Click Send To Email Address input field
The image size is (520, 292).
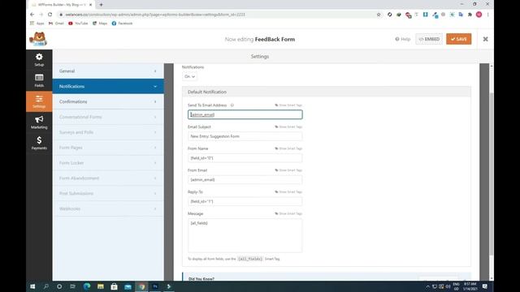[x=245, y=114]
